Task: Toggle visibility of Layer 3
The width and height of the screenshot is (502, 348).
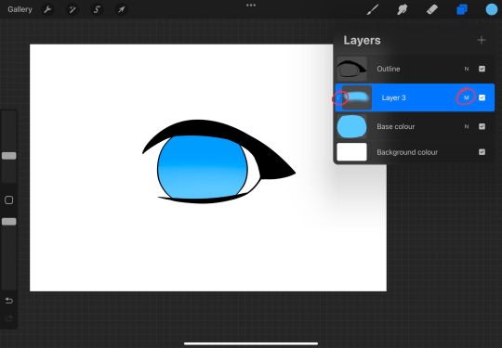Action: pyautogui.click(x=482, y=97)
